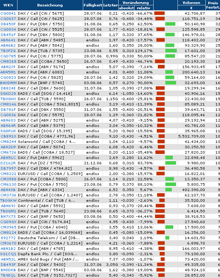Image resolution: width=220 pixels, height=278 pixels.
Task: Open WKN link SG1CQ1
Action: pyautogui.click(x=8, y=254)
